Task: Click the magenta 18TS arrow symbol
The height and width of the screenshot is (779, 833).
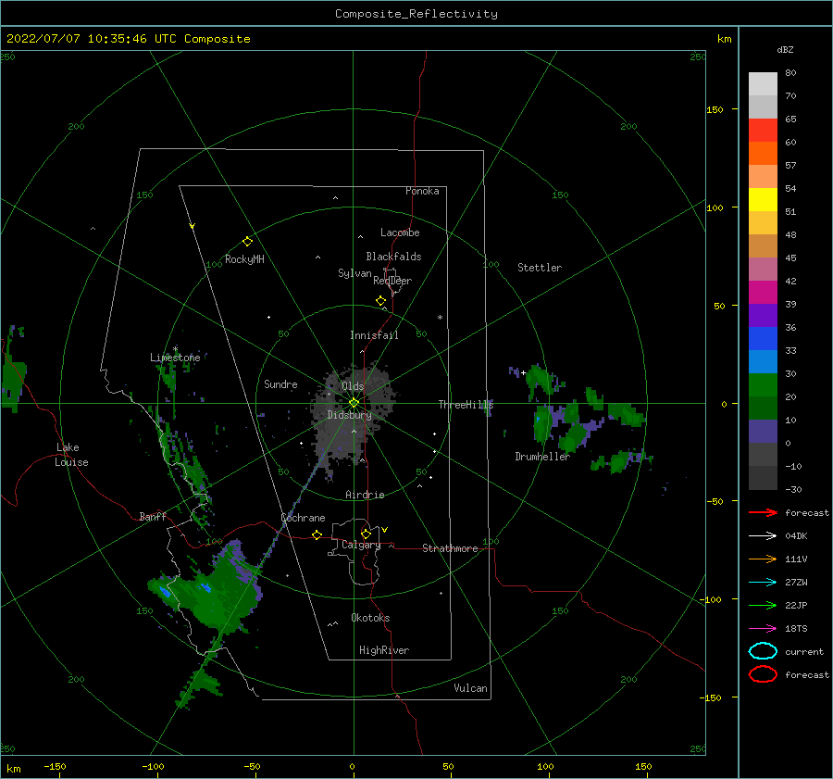Action: 763,628
